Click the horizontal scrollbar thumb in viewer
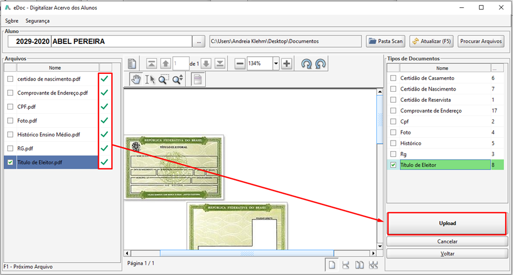Image resolution: width=513 pixels, height=275 pixels. point(247,253)
